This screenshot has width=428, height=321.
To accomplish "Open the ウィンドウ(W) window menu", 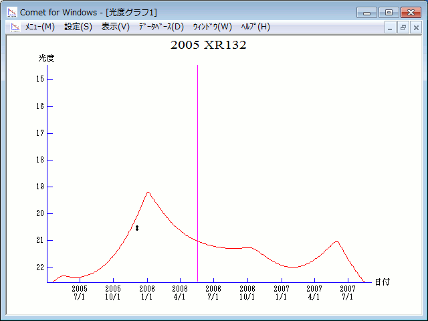I will [212, 27].
